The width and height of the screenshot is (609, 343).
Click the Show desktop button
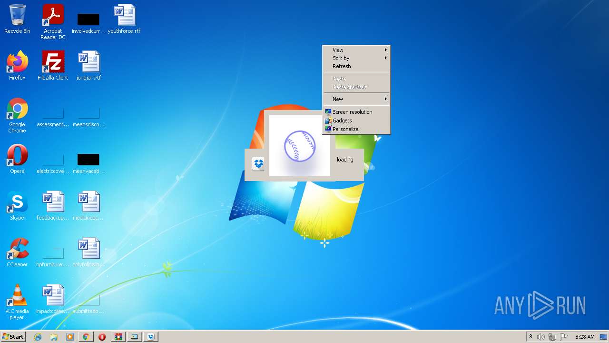604,337
